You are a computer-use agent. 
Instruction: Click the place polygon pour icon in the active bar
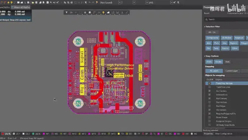[108, 12]
